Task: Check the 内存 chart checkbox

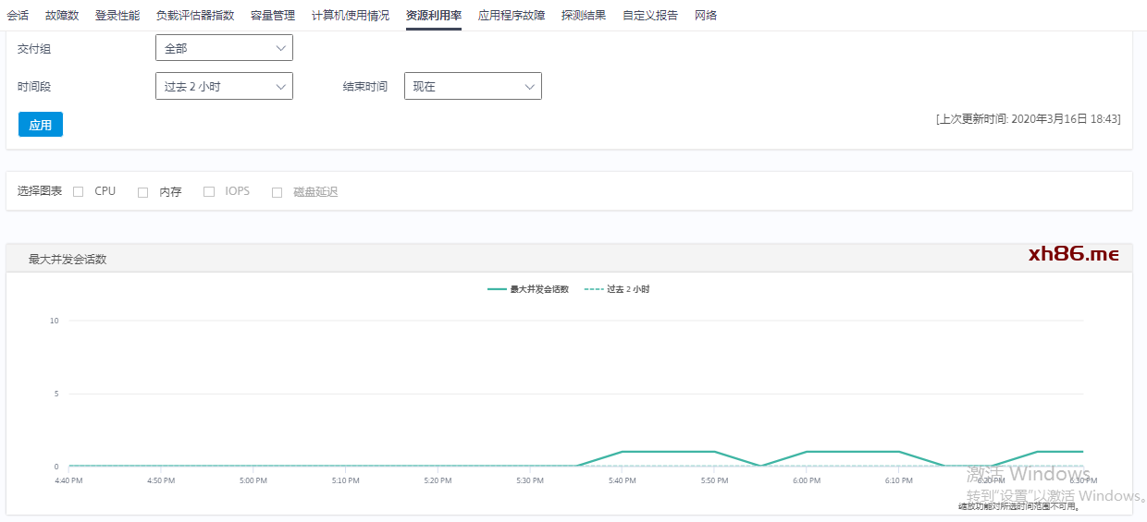Action: (x=143, y=192)
